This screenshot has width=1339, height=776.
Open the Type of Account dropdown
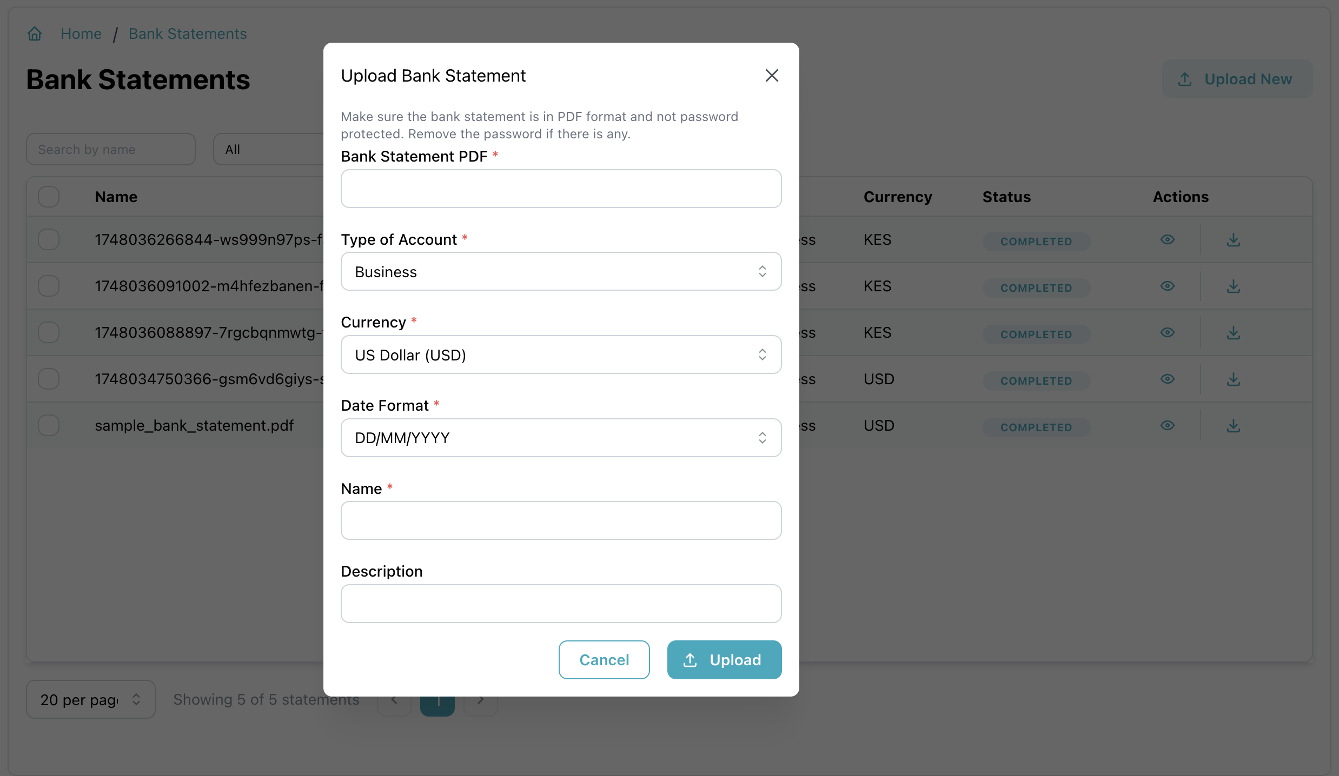pos(560,271)
